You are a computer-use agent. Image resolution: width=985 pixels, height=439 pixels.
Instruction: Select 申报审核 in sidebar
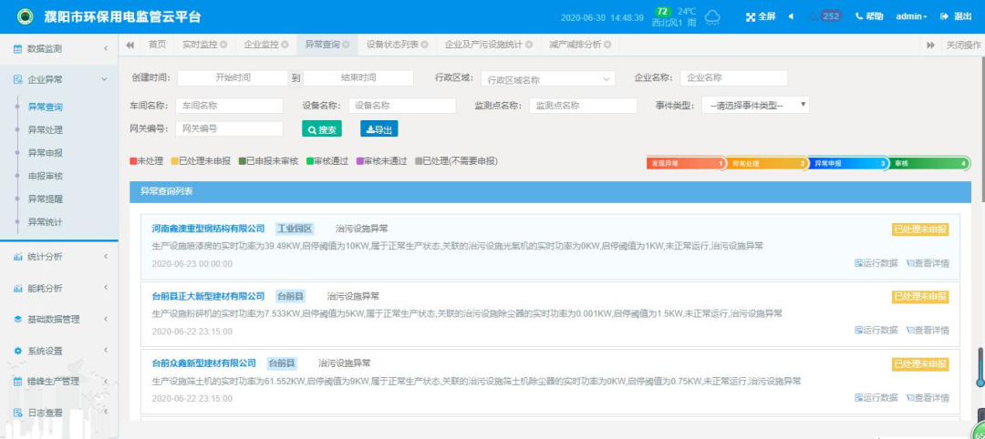[x=46, y=176]
